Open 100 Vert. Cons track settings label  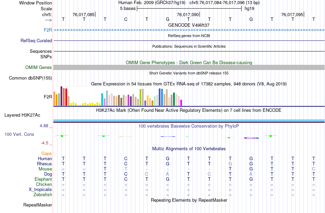19,134
